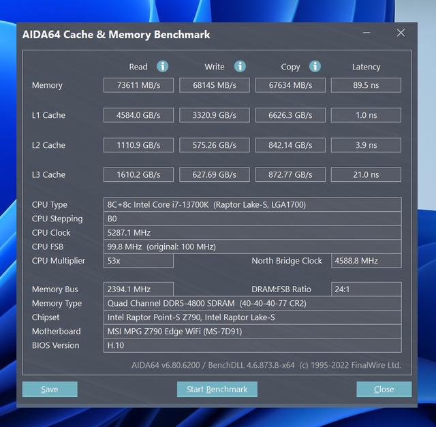Select the L1 Cache latency 1.0 ns
This screenshot has width=436, height=427.
tap(366, 115)
